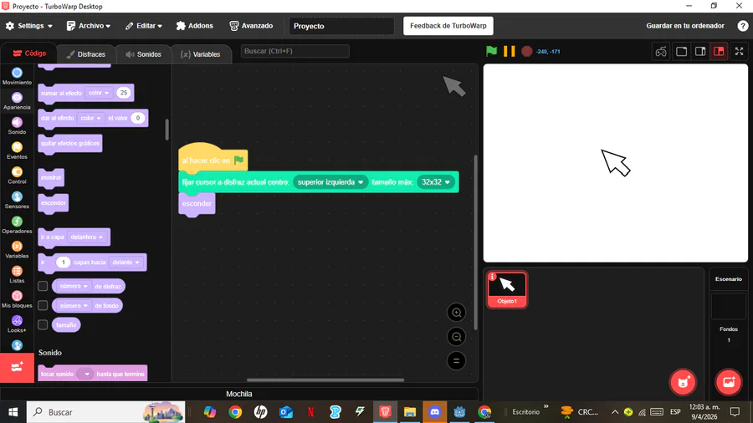Reset workspace zoom with equals button

[456, 360]
